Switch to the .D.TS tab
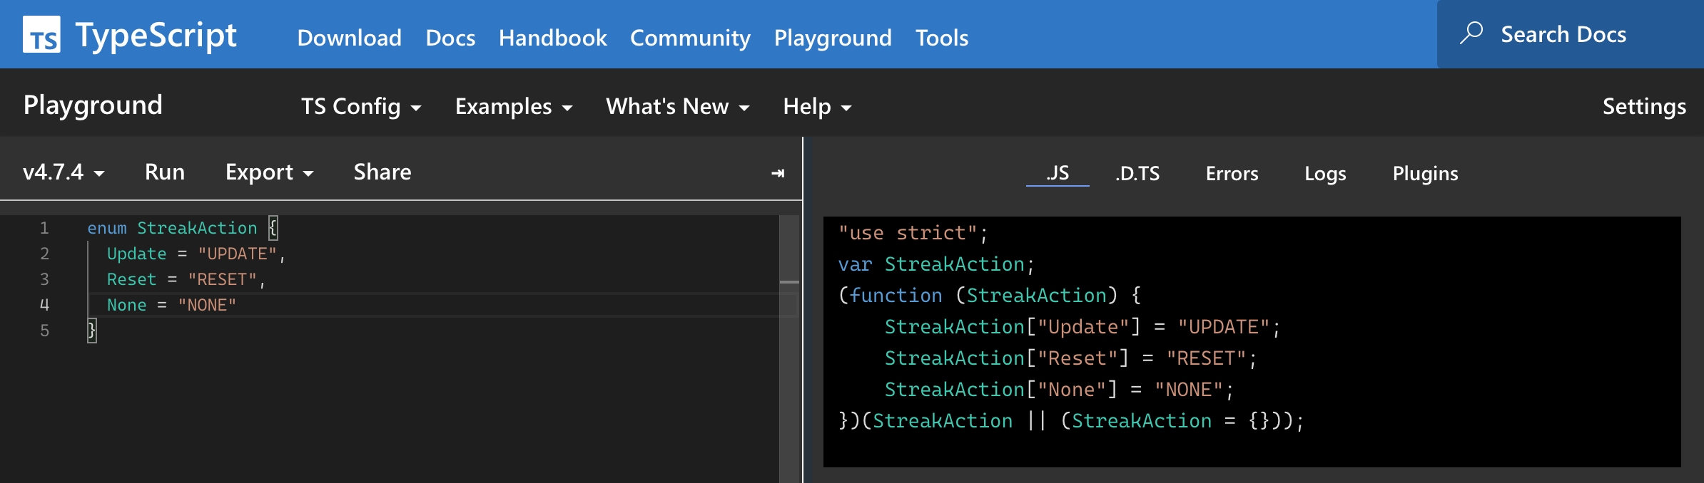This screenshot has width=1704, height=483. click(x=1137, y=174)
